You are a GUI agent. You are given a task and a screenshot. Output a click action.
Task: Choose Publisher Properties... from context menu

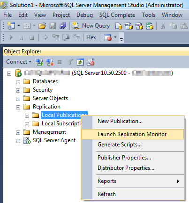click(x=133, y=158)
